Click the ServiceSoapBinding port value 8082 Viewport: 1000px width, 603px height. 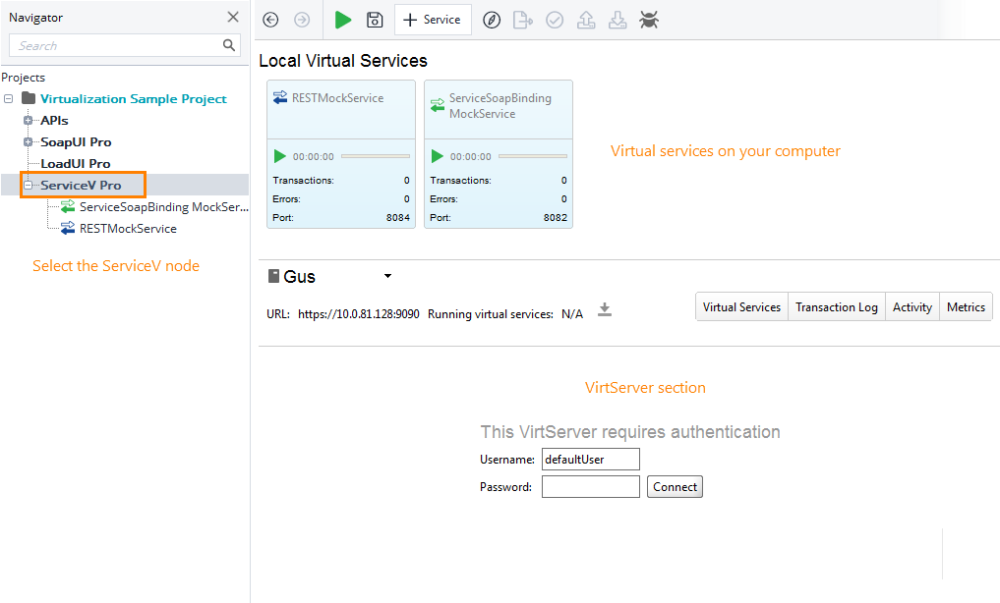[x=555, y=218]
